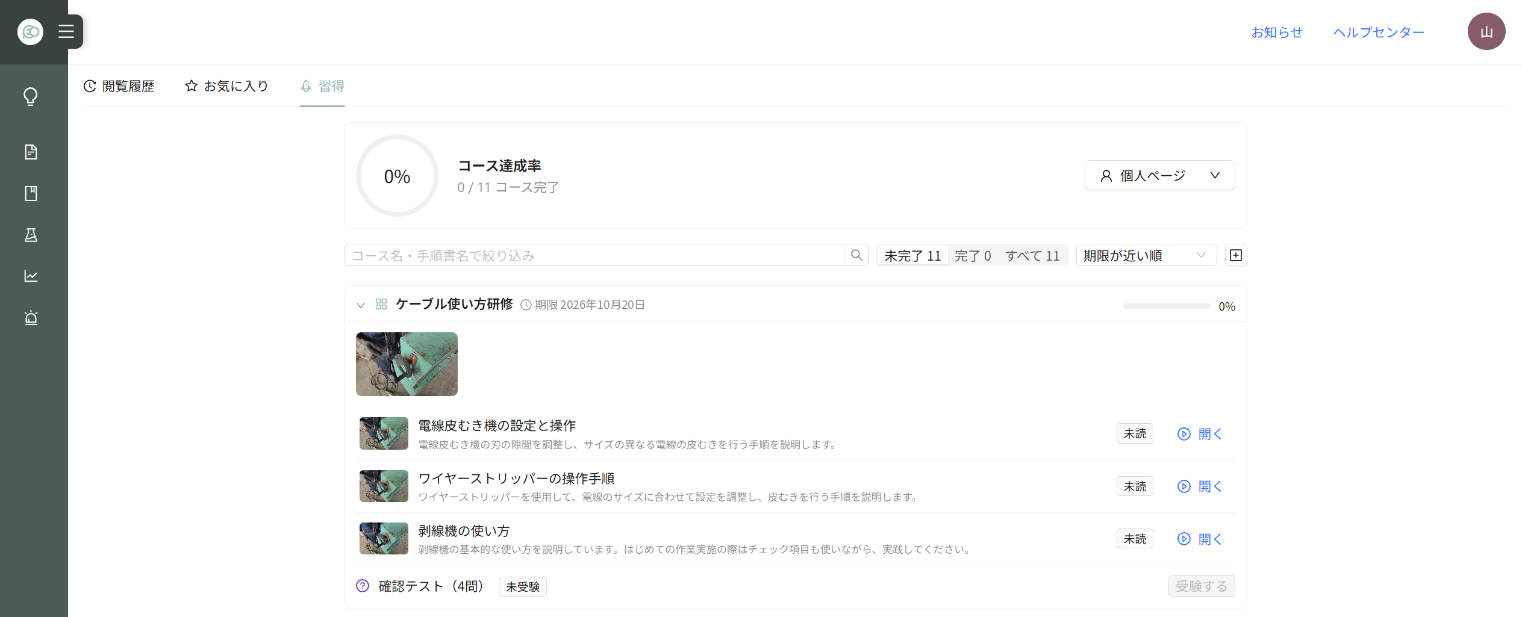1522x617 pixels.
Task: Open 電線皮むき機の設定と操作 with 開く
Action: (1199, 434)
